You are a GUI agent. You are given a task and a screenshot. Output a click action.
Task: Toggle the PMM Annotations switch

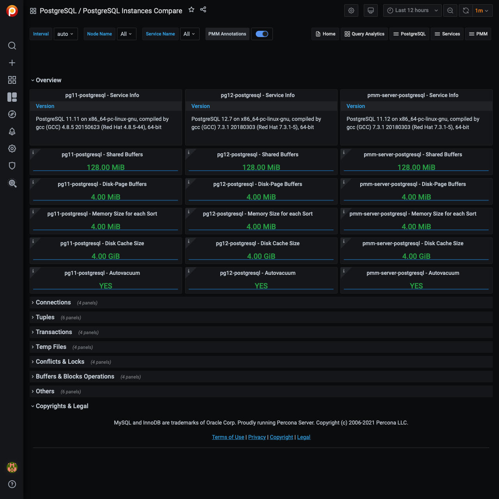pyautogui.click(x=262, y=34)
